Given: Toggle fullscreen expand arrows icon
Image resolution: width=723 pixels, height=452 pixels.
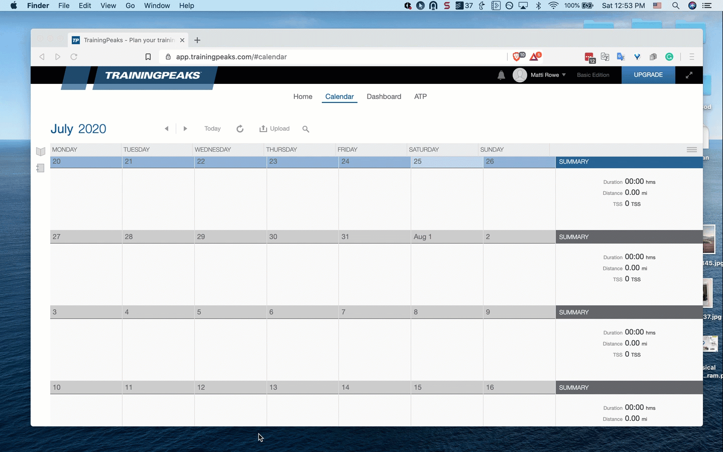Looking at the screenshot, I should (689, 75).
